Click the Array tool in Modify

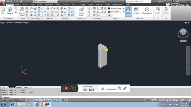pyautogui.click(x=72, y=15)
